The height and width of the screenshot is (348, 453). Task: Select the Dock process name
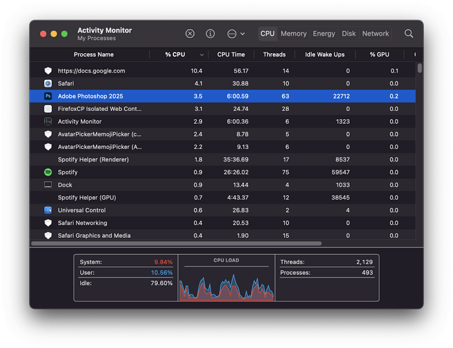[x=65, y=185]
